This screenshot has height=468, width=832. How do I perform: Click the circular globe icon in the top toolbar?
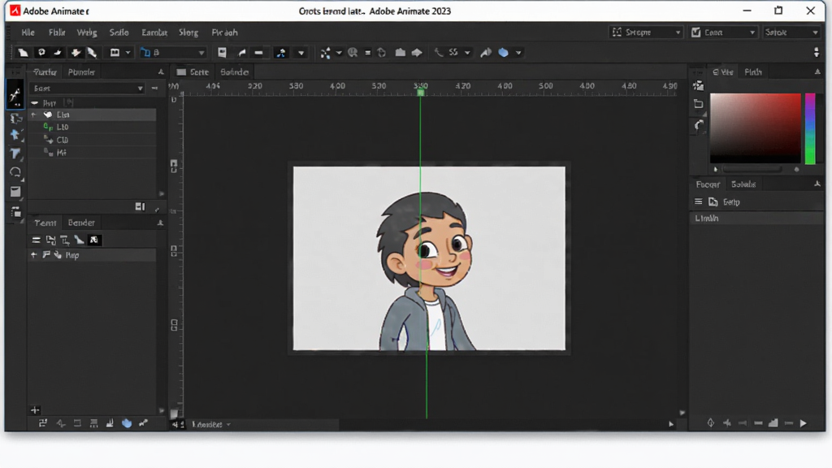tap(353, 53)
